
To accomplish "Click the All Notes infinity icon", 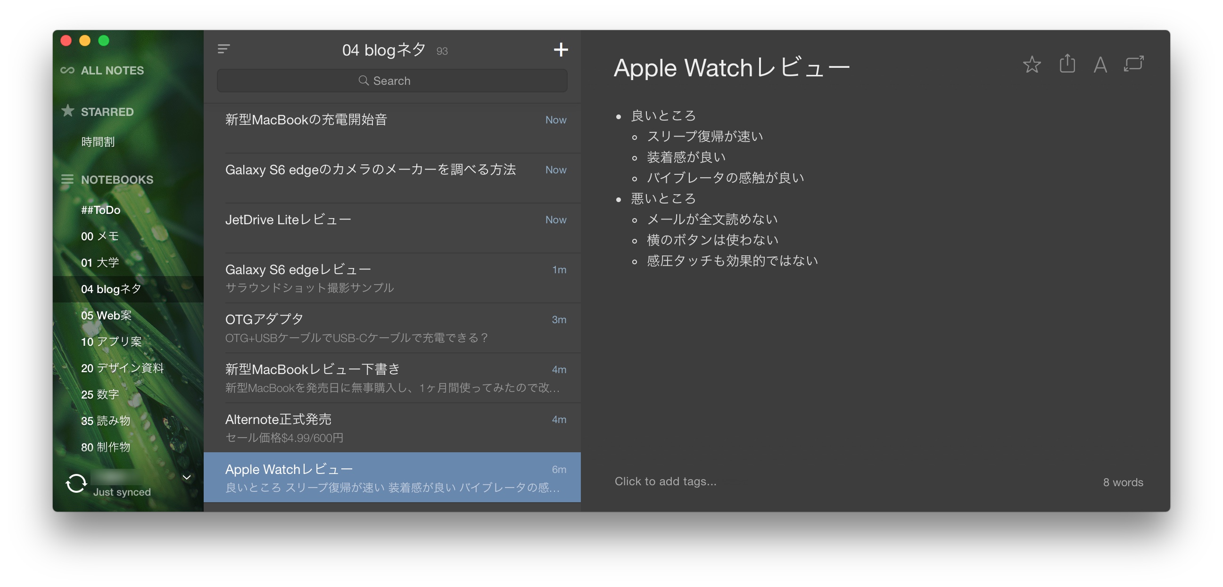I will [67, 70].
